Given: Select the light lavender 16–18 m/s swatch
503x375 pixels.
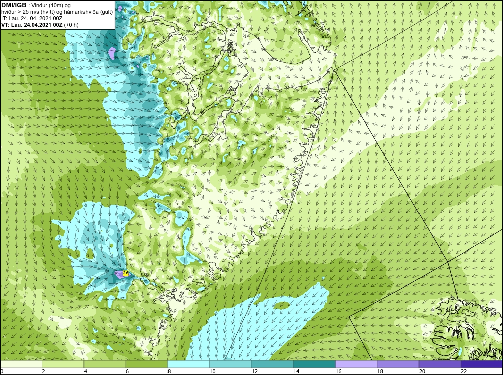Looking at the screenshot, I should (x=356, y=364).
